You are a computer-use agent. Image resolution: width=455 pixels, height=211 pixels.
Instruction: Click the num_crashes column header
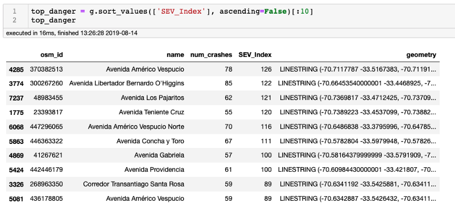point(211,55)
